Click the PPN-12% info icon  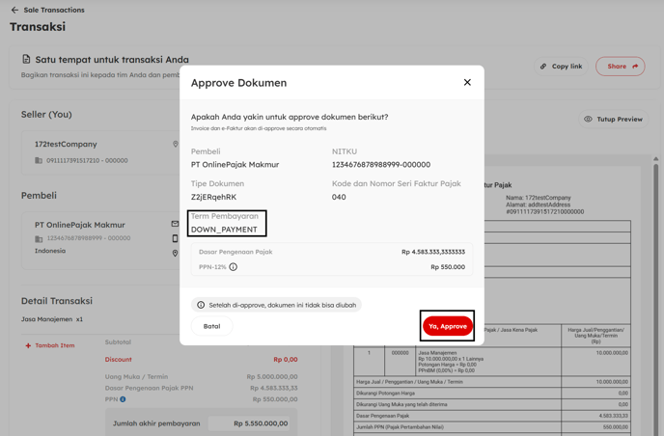click(234, 266)
